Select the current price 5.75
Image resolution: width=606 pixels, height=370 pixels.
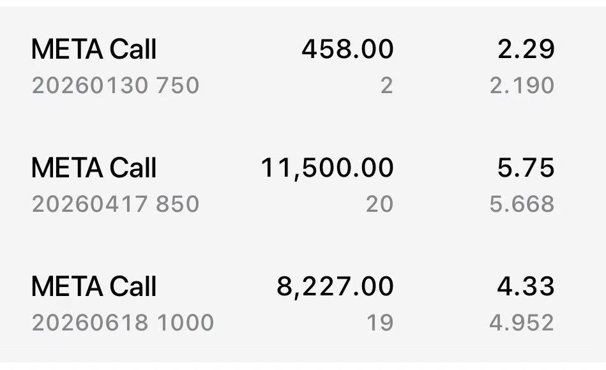point(526,168)
